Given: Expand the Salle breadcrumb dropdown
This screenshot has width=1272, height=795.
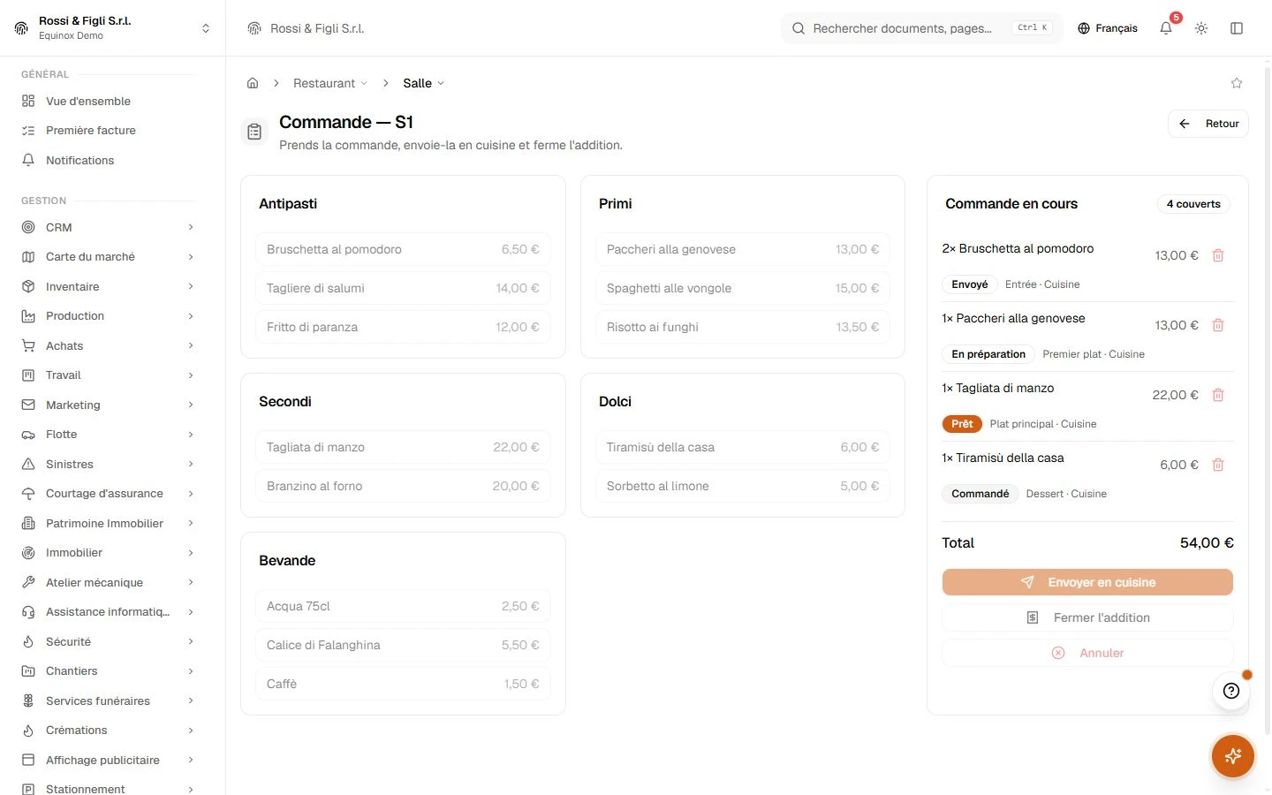Looking at the screenshot, I should 424,83.
